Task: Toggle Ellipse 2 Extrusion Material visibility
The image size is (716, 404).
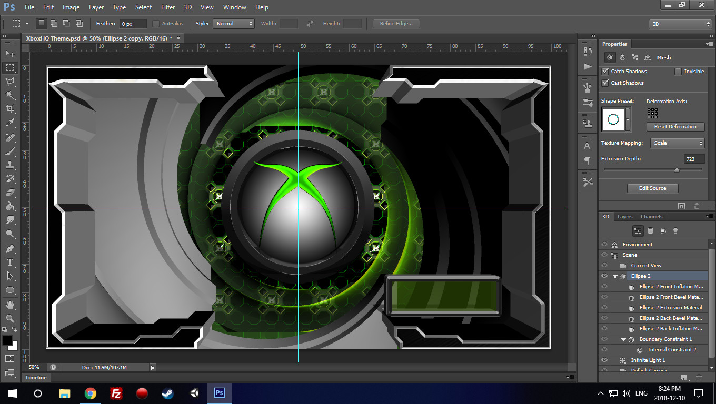Action: tap(604, 307)
